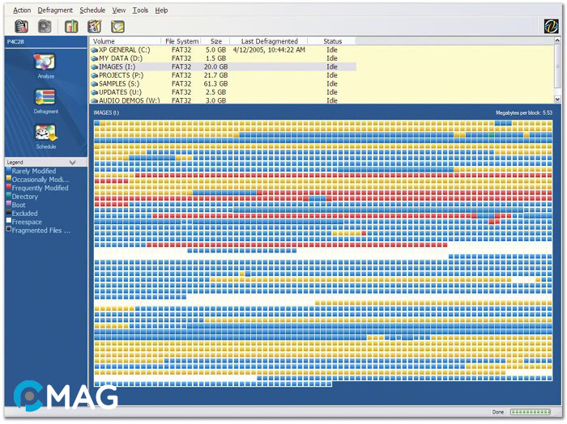Image resolution: width=567 pixels, height=424 pixels.
Task: Click the Excluded legend swatch
Action: click(9, 212)
